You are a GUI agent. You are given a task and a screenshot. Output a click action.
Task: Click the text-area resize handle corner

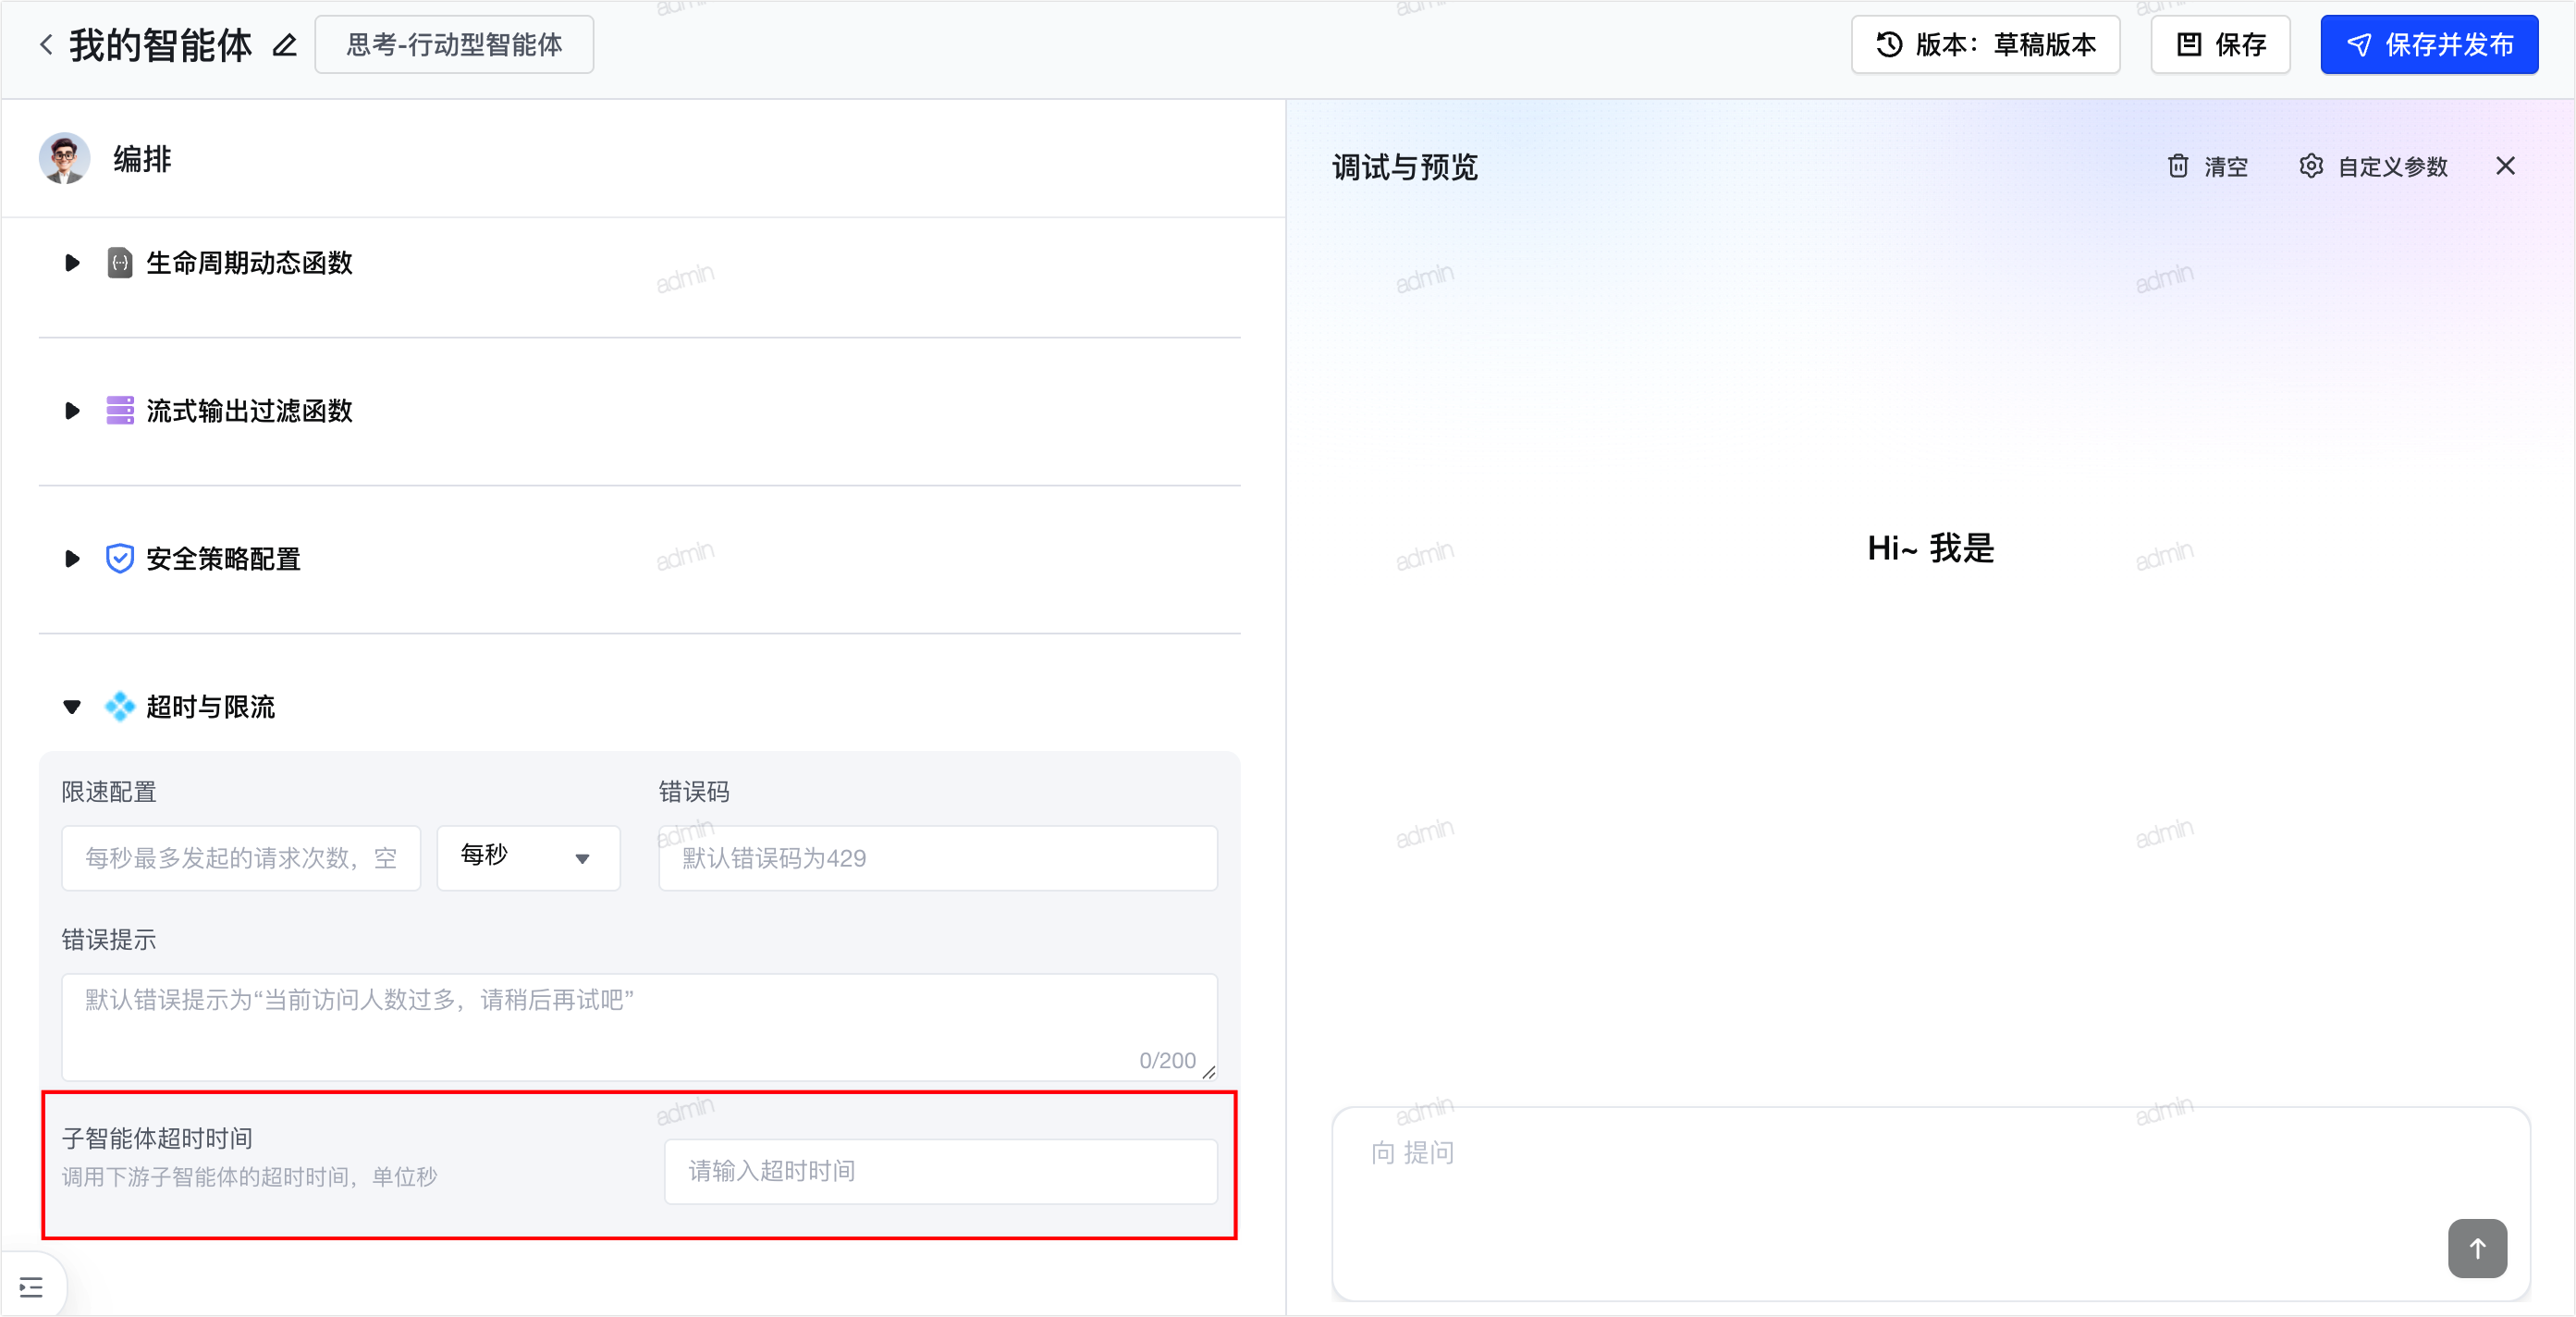point(1208,1072)
